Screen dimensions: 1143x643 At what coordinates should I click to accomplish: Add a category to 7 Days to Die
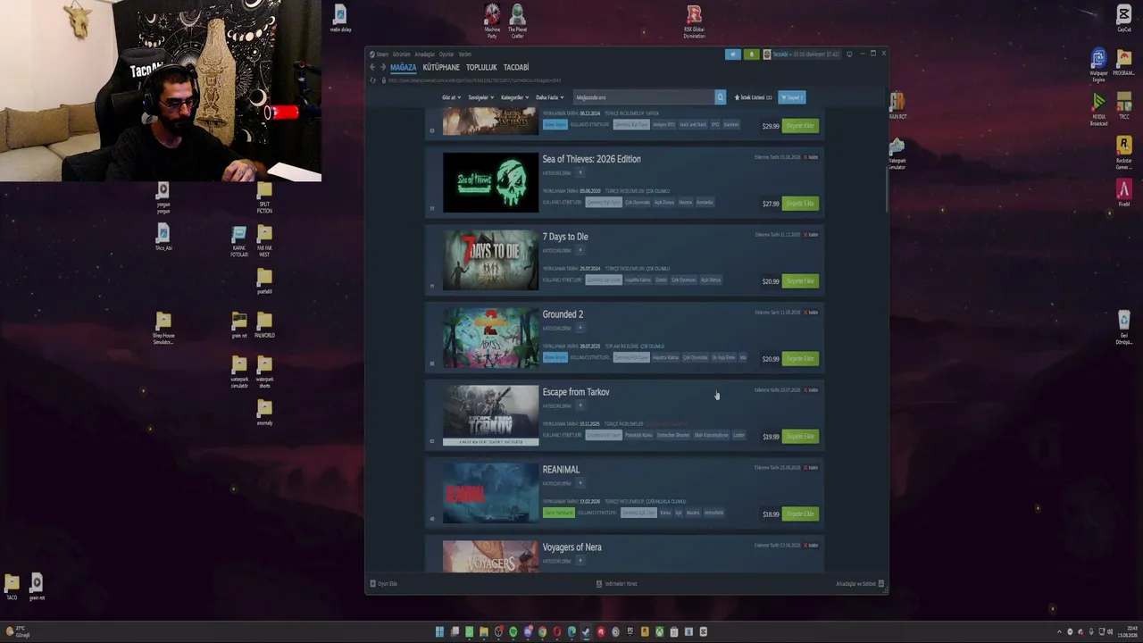[x=580, y=251]
